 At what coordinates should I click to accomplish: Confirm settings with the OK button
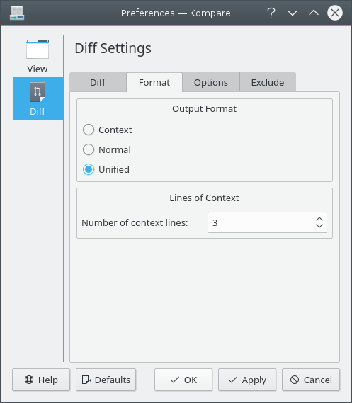[183, 380]
